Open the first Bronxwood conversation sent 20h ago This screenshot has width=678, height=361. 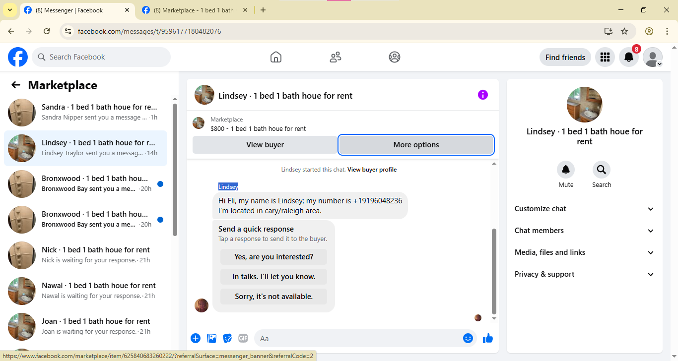85,184
